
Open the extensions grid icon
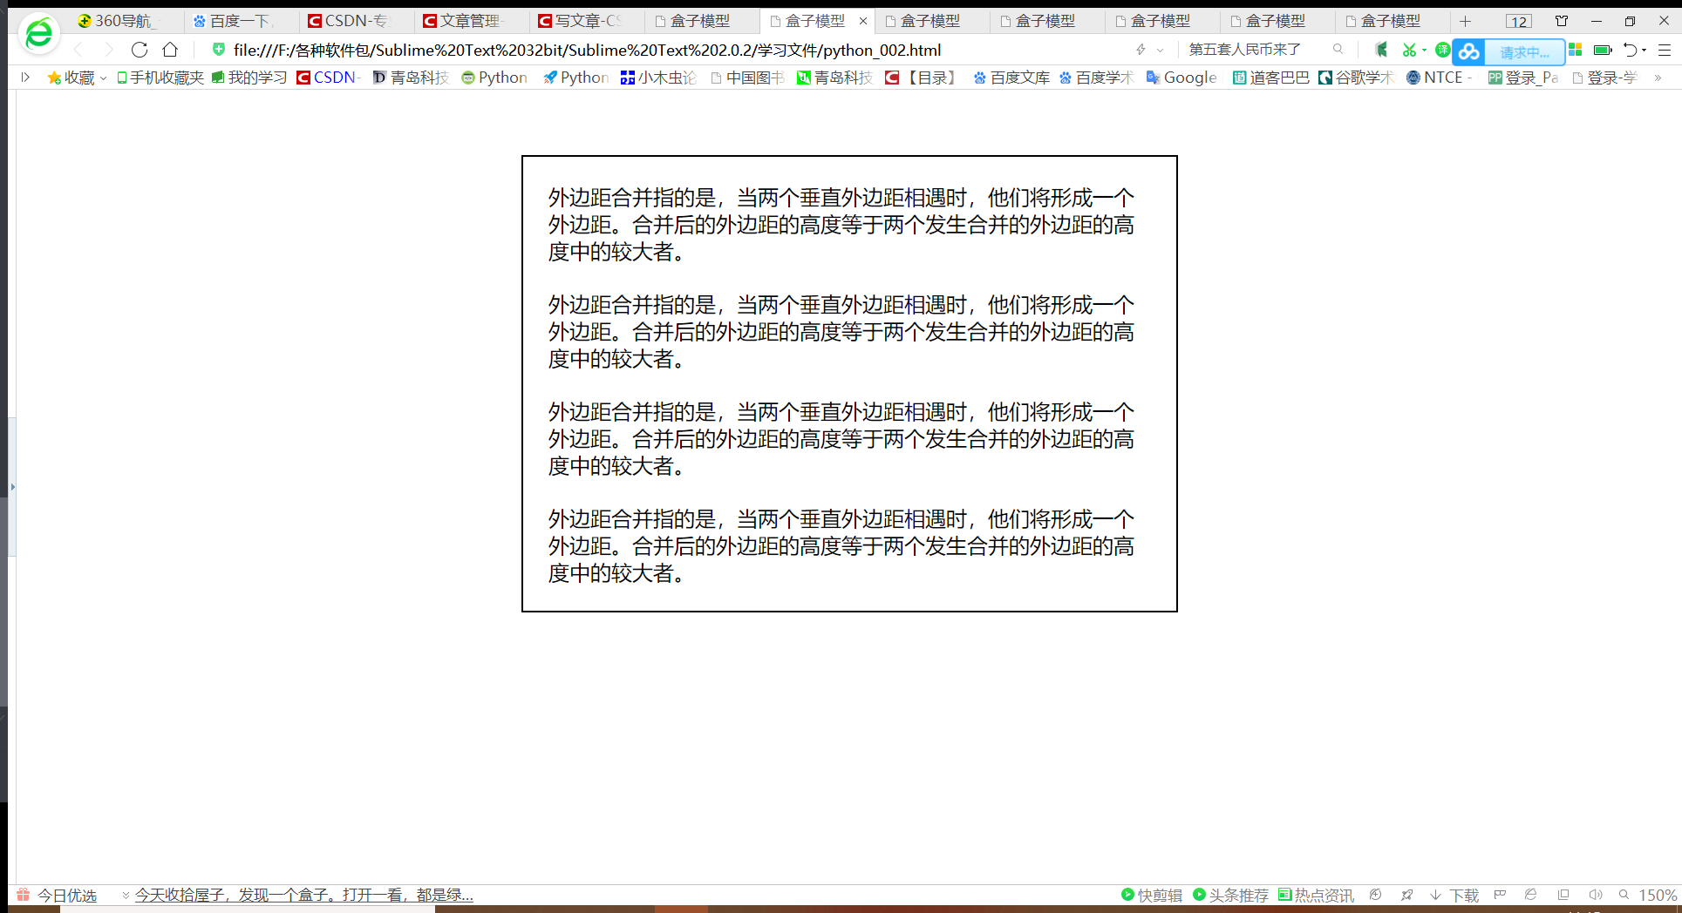[1575, 50]
